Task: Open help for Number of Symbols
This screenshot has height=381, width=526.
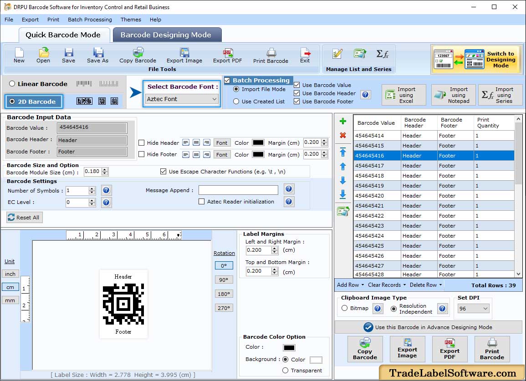Action: point(107,190)
